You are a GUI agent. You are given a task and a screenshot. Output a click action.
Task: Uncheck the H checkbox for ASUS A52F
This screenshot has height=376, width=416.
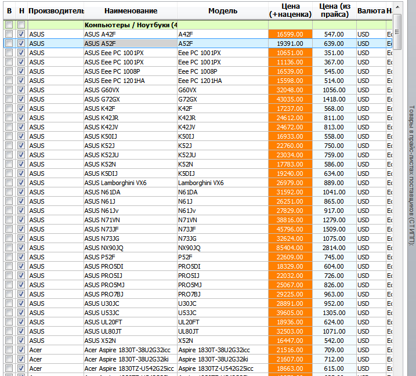pos(21,44)
